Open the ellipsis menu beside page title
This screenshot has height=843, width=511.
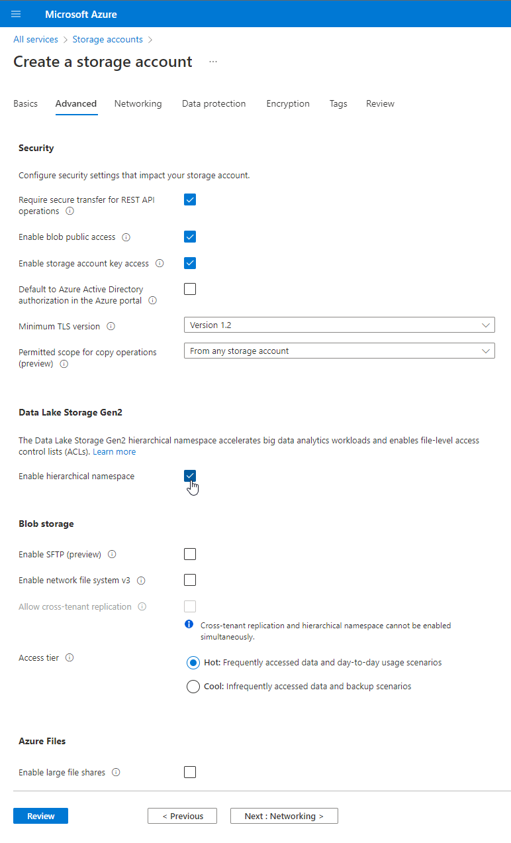213,62
